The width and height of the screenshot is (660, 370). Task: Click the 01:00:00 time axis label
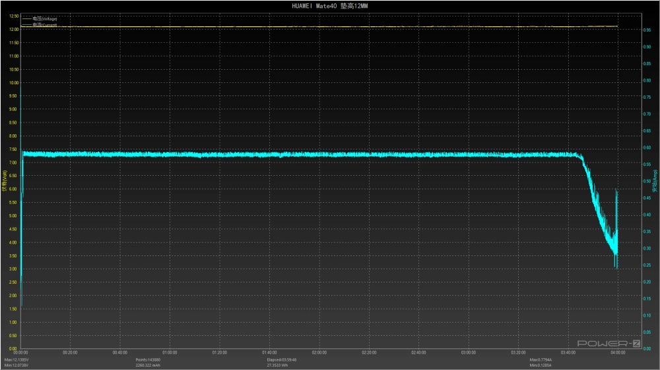point(170,353)
